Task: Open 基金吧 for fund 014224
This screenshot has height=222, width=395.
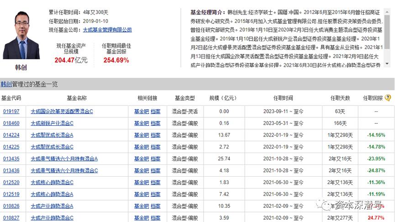Action: [141, 135]
